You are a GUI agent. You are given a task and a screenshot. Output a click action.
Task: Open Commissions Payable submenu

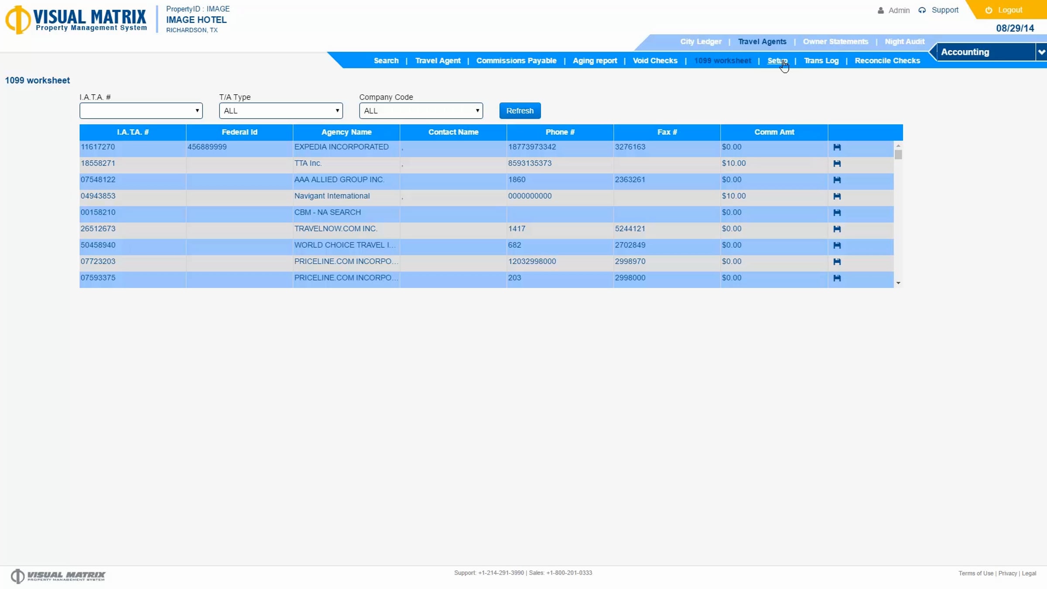[x=516, y=61]
